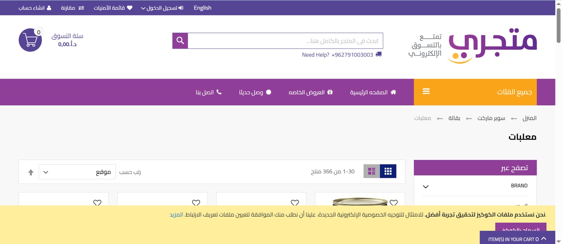Click the store search input field
This screenshot has width=562, height=244.
point(285,41)
